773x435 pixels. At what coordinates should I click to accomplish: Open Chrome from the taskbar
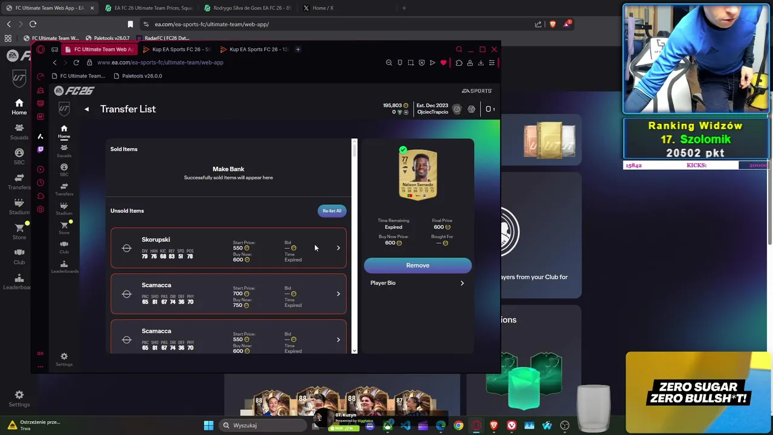458,425
